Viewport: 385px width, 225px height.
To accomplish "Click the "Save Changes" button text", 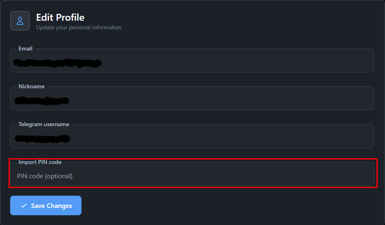I will (x=52, y=205).
